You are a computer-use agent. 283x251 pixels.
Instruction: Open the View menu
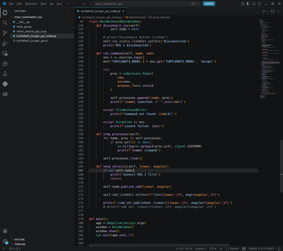pos(43,4)
